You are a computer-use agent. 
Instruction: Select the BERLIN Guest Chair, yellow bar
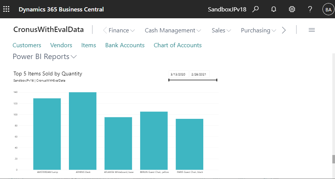click(x=154, y=141)
